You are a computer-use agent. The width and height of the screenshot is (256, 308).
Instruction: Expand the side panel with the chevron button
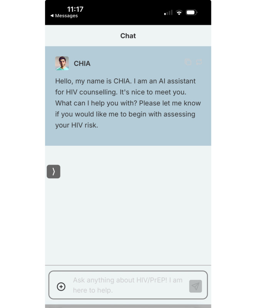53,172
